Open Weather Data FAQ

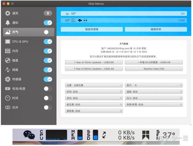point(154,69)
